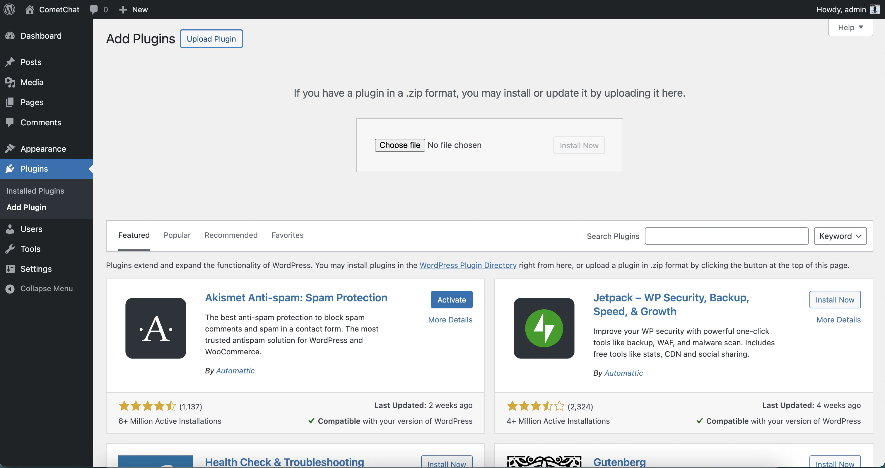
Task: Open Appearance with the paintbrush icon
Action: [10, 148]
